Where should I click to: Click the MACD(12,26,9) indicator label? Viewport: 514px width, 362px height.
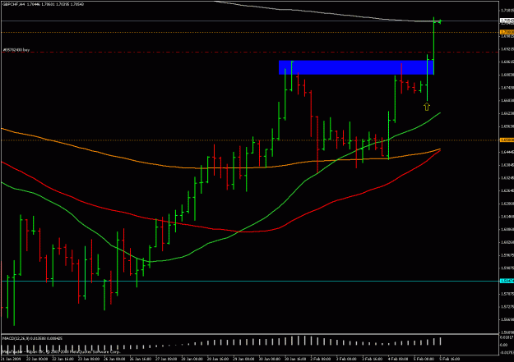[32, 338]
